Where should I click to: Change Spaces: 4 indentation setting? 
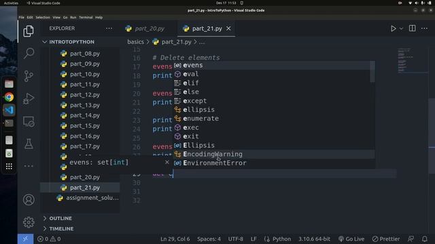pos(209,239)
